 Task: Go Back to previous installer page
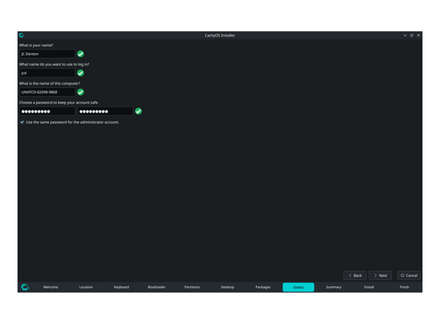click(x=355, y=276)
